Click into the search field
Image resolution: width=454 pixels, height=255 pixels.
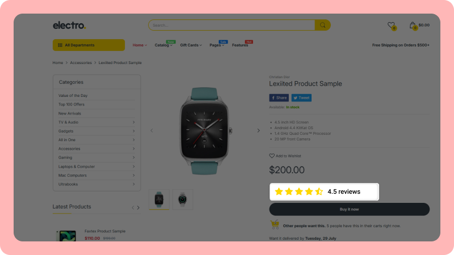pyautogui.click(x=232, y=25)
